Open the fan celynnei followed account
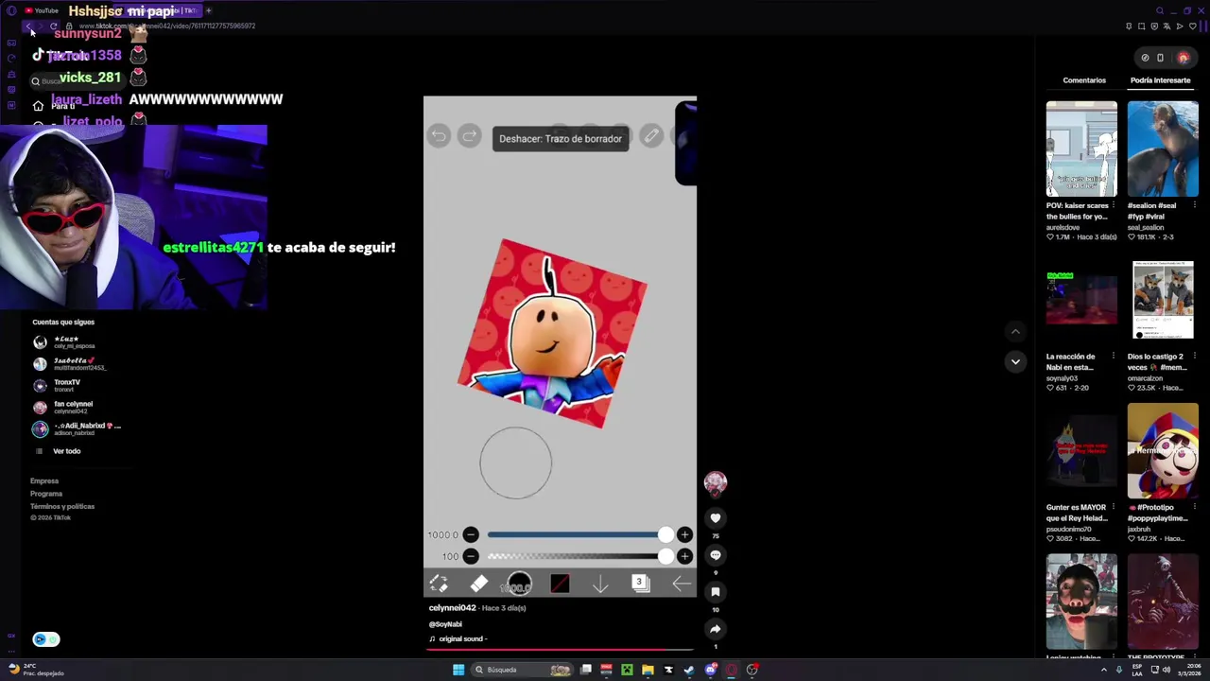1210x681 pixels. coord(73,407)
